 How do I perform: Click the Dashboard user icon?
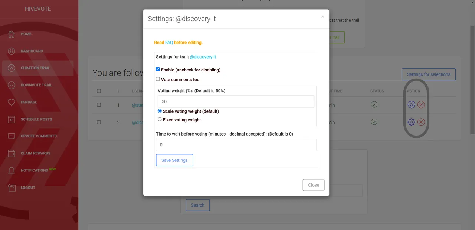tap(12, 51)
